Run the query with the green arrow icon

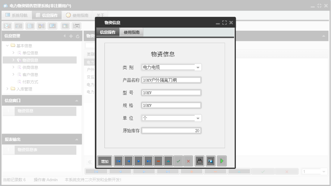pyautogui.click(x=222, y=161)
